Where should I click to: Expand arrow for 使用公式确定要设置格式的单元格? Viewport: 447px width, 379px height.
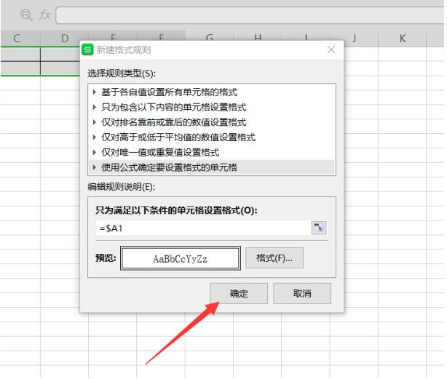coord(95,167)
